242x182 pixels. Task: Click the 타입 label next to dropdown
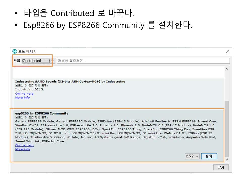click(17, 61)
